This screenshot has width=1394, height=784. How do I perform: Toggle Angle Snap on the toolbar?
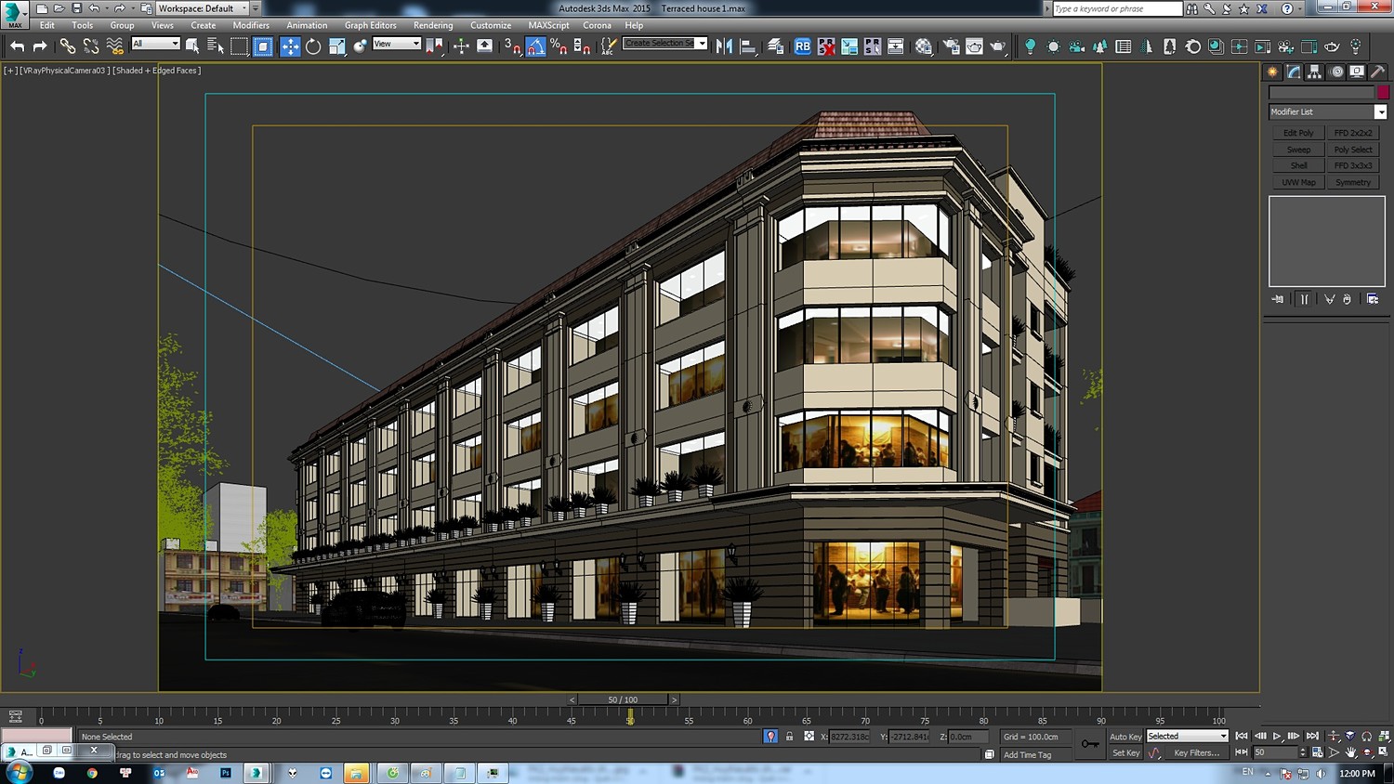point(536,46)
